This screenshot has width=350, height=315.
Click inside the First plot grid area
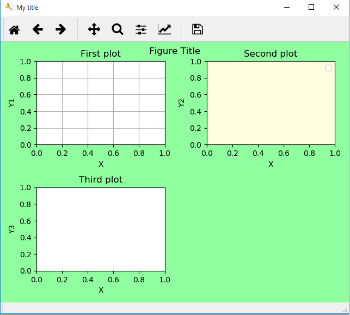click(101, 103)
